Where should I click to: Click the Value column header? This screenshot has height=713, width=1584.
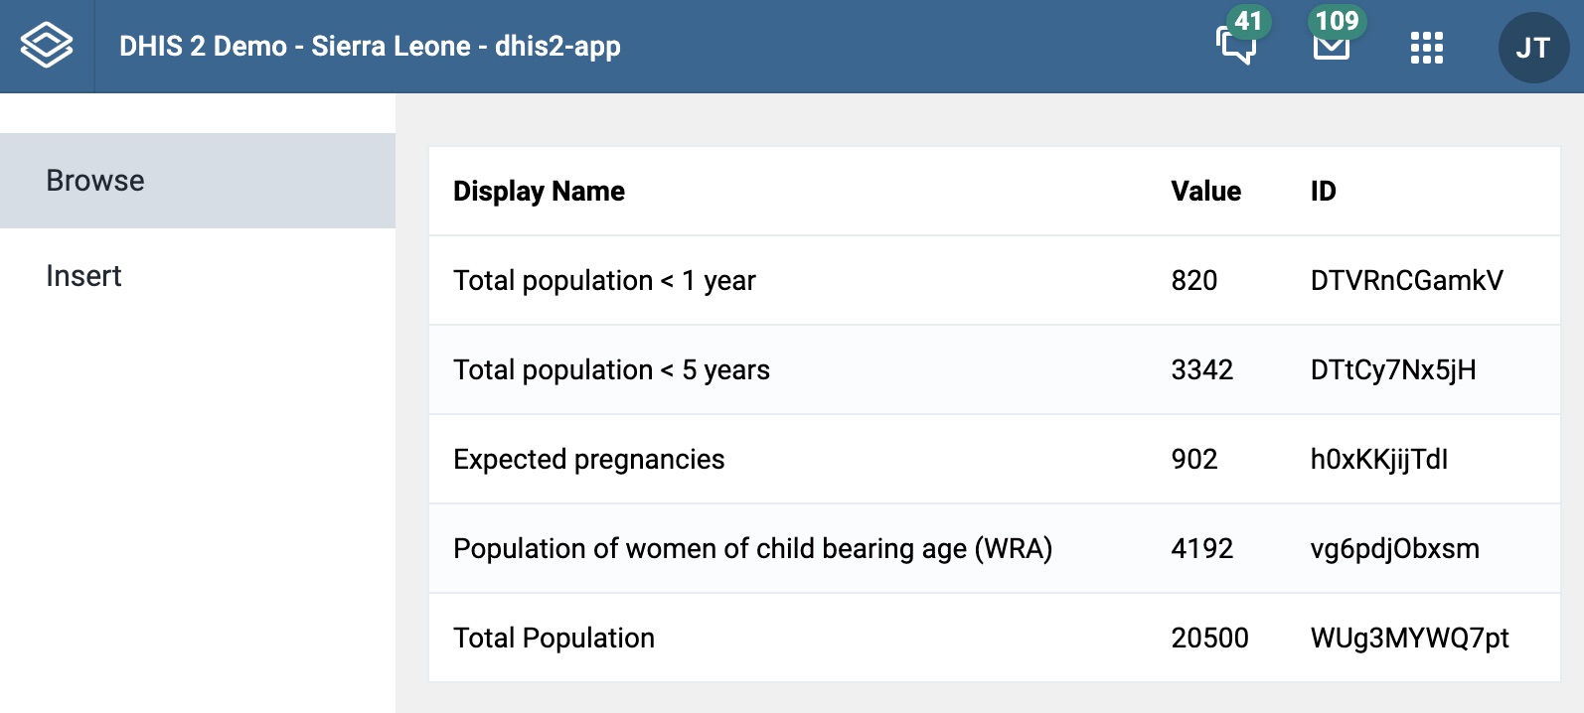pos(1205,191)
